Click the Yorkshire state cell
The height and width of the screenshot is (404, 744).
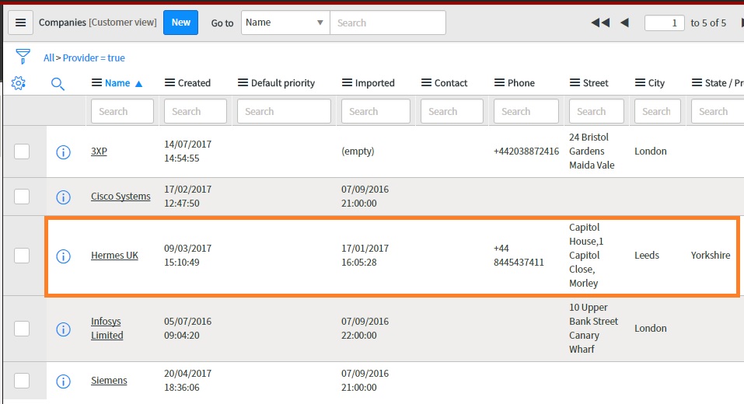click(711, 255)
